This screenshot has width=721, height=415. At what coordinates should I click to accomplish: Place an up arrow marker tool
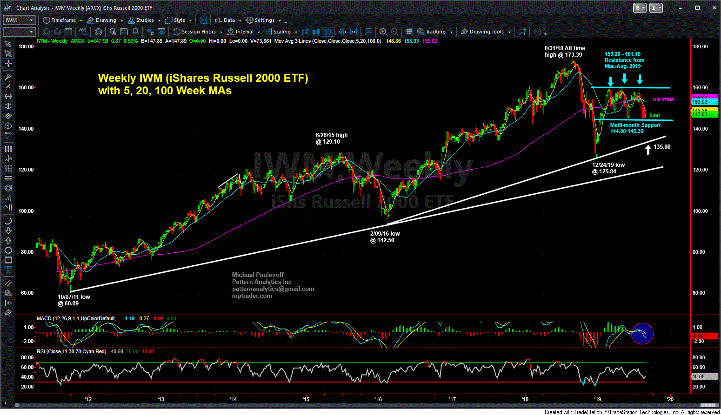[x=8, y=240]
